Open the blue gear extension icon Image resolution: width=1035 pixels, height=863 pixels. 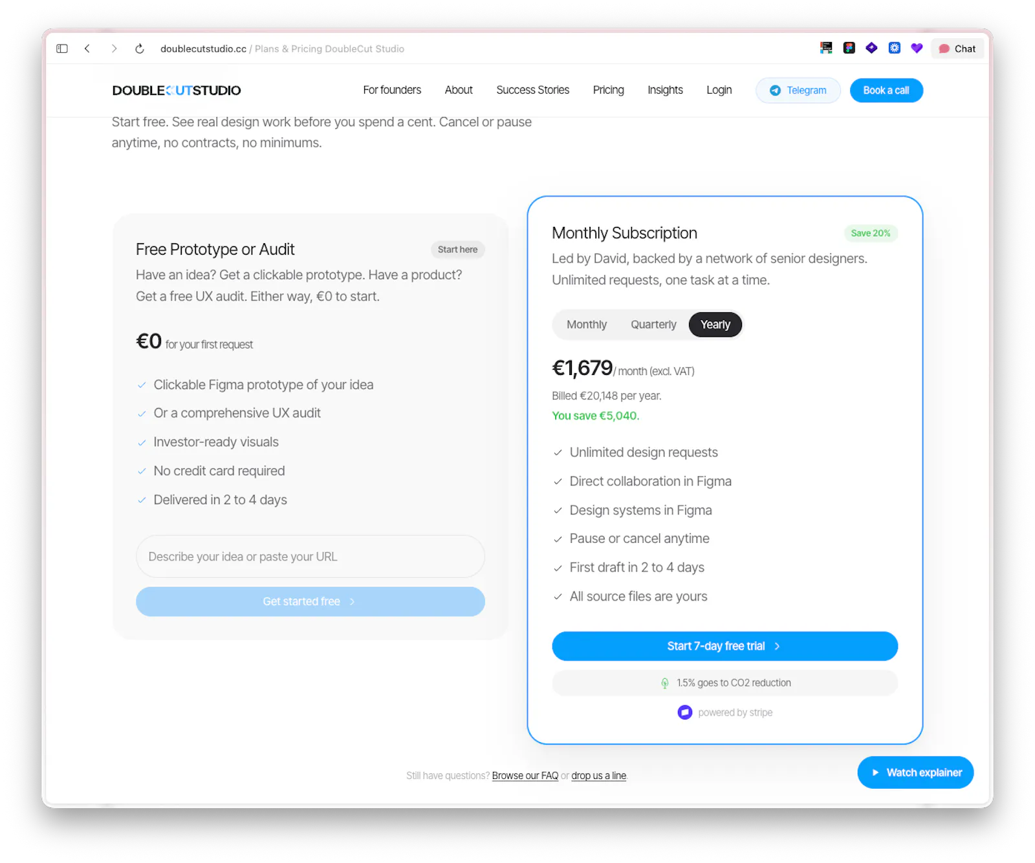click(894, 48)
